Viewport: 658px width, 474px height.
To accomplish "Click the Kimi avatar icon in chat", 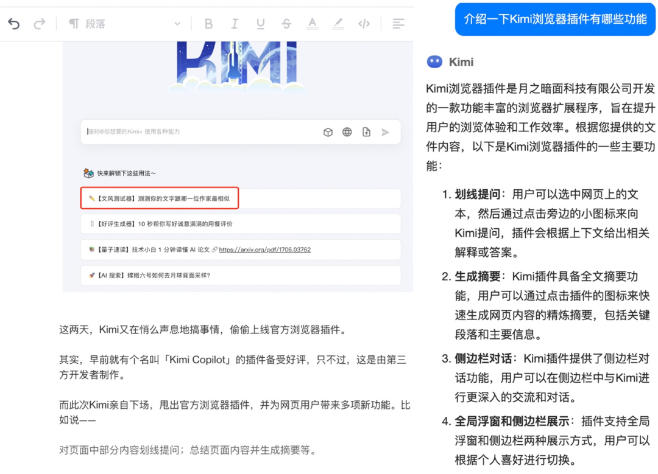I will coord(434,62).
